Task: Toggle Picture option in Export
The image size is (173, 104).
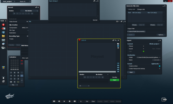Action: [144, 46]
